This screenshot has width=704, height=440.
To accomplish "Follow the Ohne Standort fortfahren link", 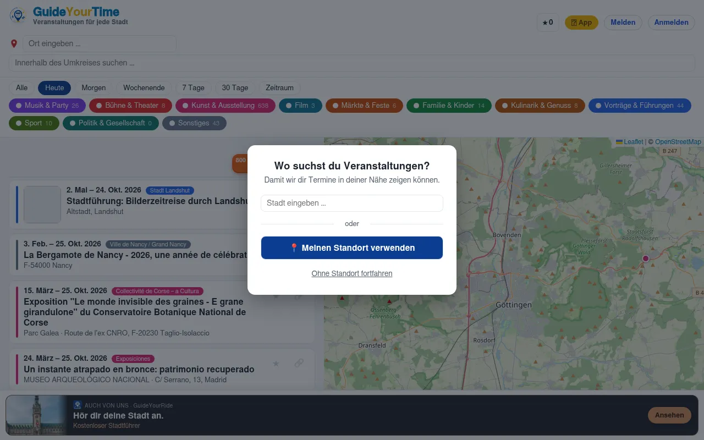I will click(x=352, y=274).
